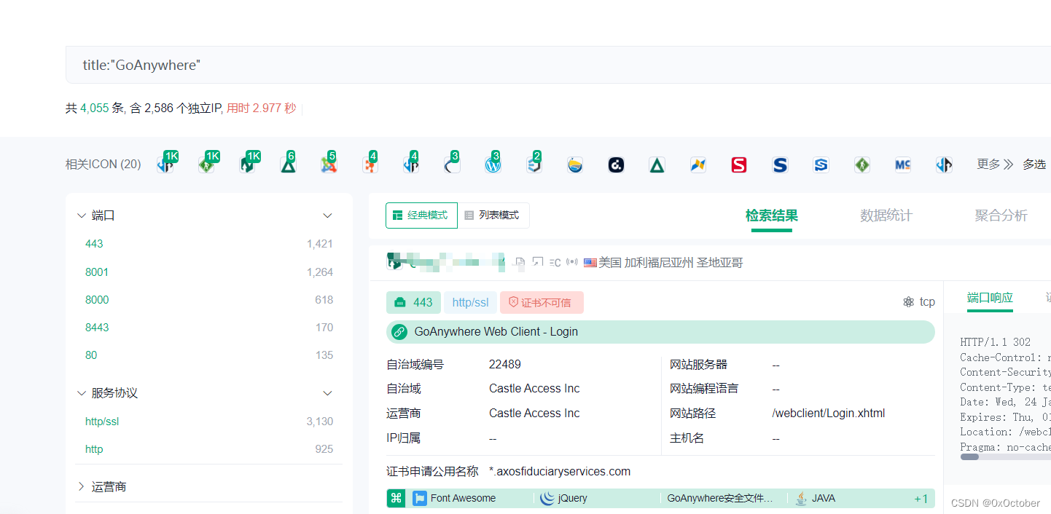Click the 证书不可信 certificate warning tag
1051x514 pixels.
coord(542,302)
